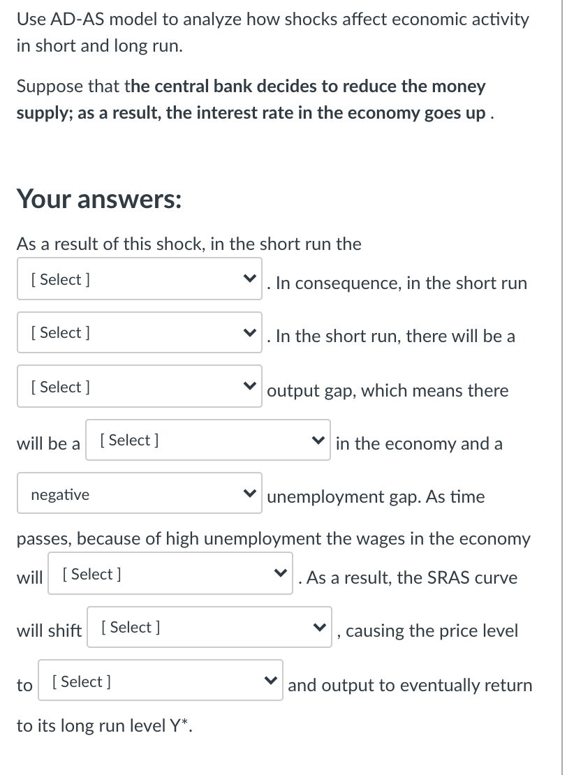Image resolution: width=567 pixels, height=775 pixels.
Task: Open the dropdown after "will shift"
Action: (209, 627)
